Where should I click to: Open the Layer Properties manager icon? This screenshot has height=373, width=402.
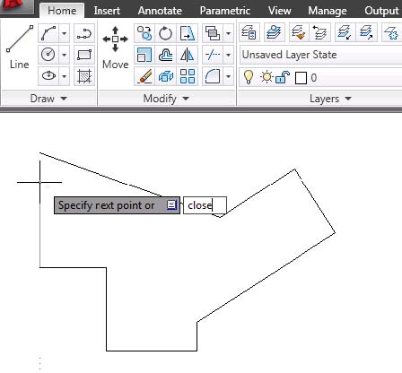249,32
